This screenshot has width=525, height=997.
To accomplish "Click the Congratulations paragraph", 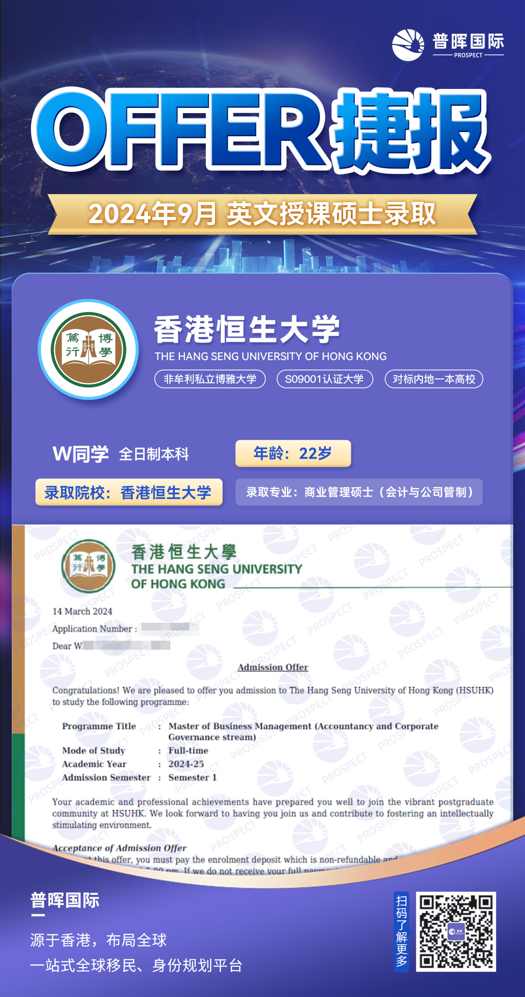I will tap(273, 696).
